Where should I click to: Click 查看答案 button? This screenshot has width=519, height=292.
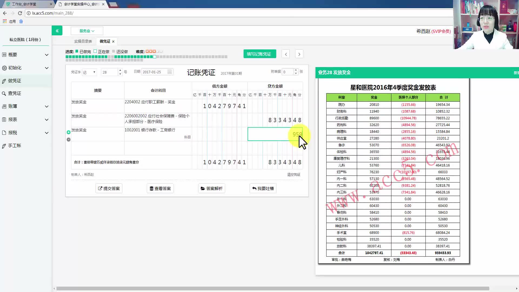click(x=160, y=188)
